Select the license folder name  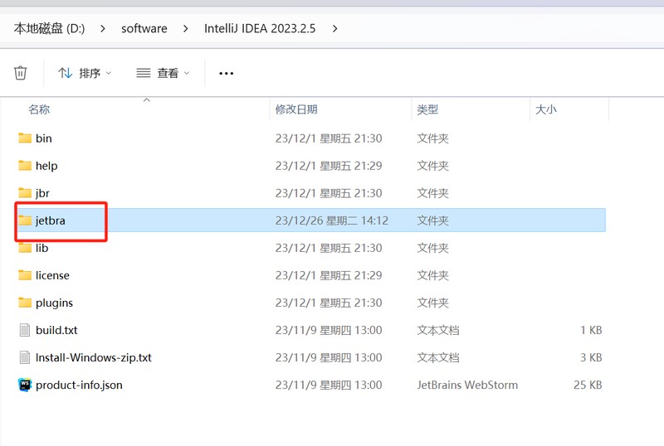tap(52, 275)
